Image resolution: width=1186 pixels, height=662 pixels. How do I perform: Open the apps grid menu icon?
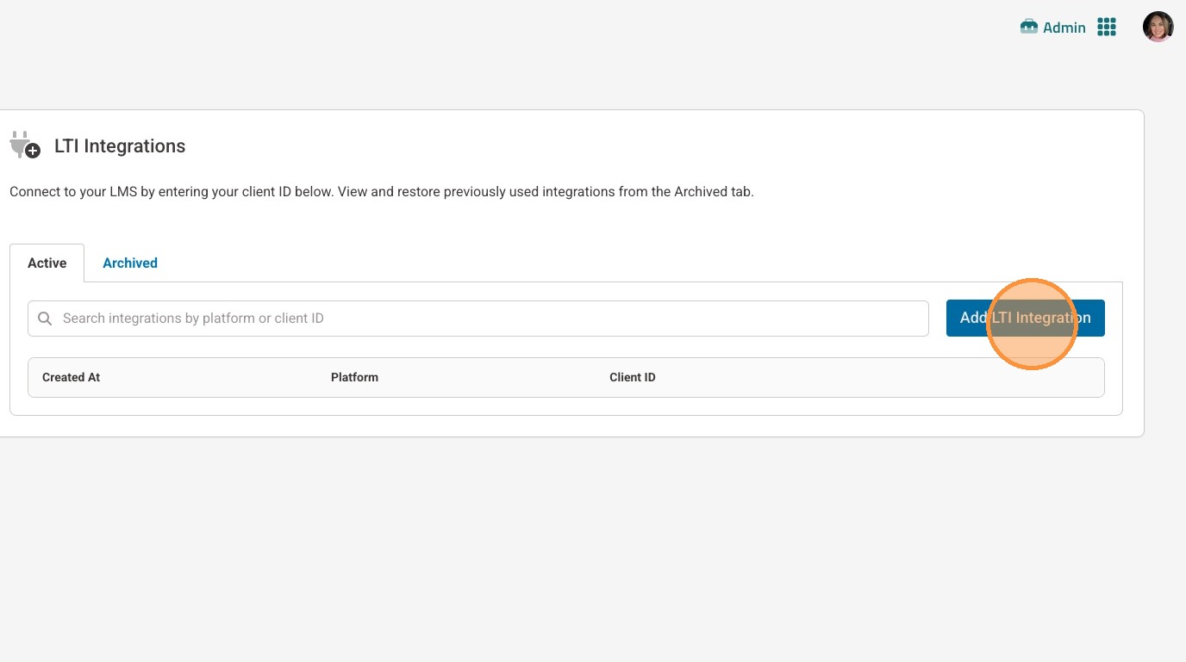(x=1107, y=28)
